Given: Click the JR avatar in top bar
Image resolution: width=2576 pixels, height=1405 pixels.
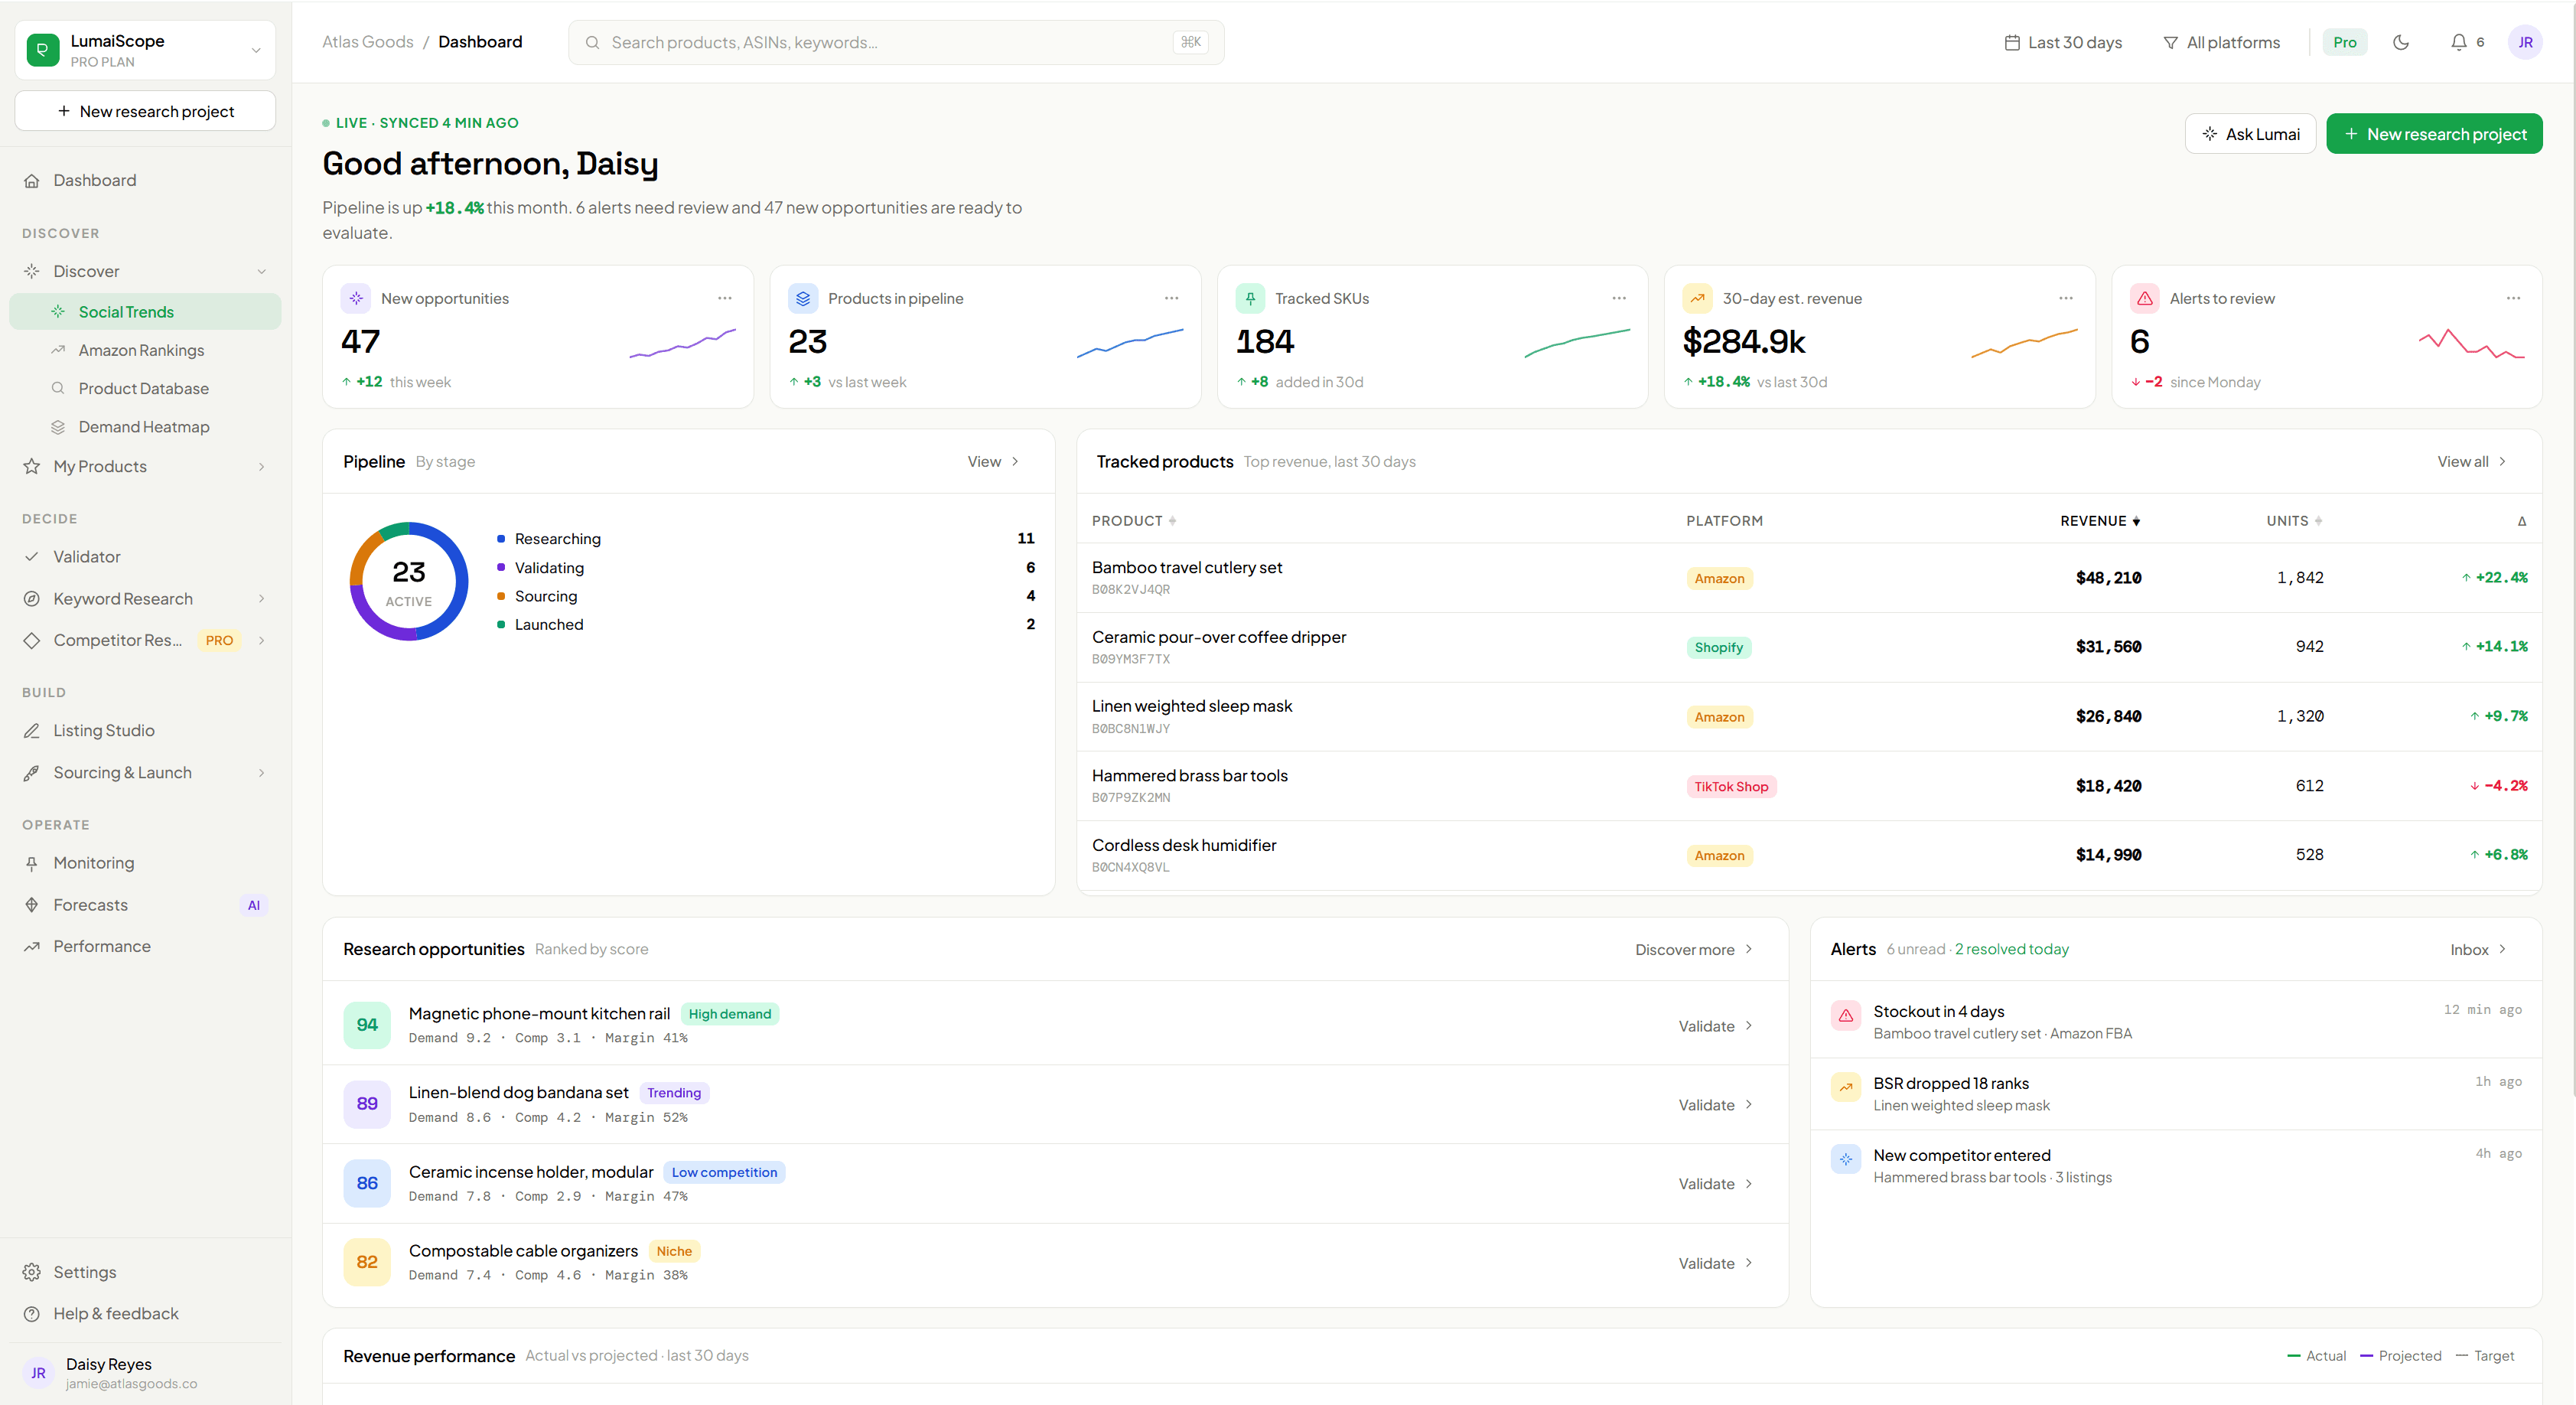Looking at the screenshot, I should coord(2525,42).
